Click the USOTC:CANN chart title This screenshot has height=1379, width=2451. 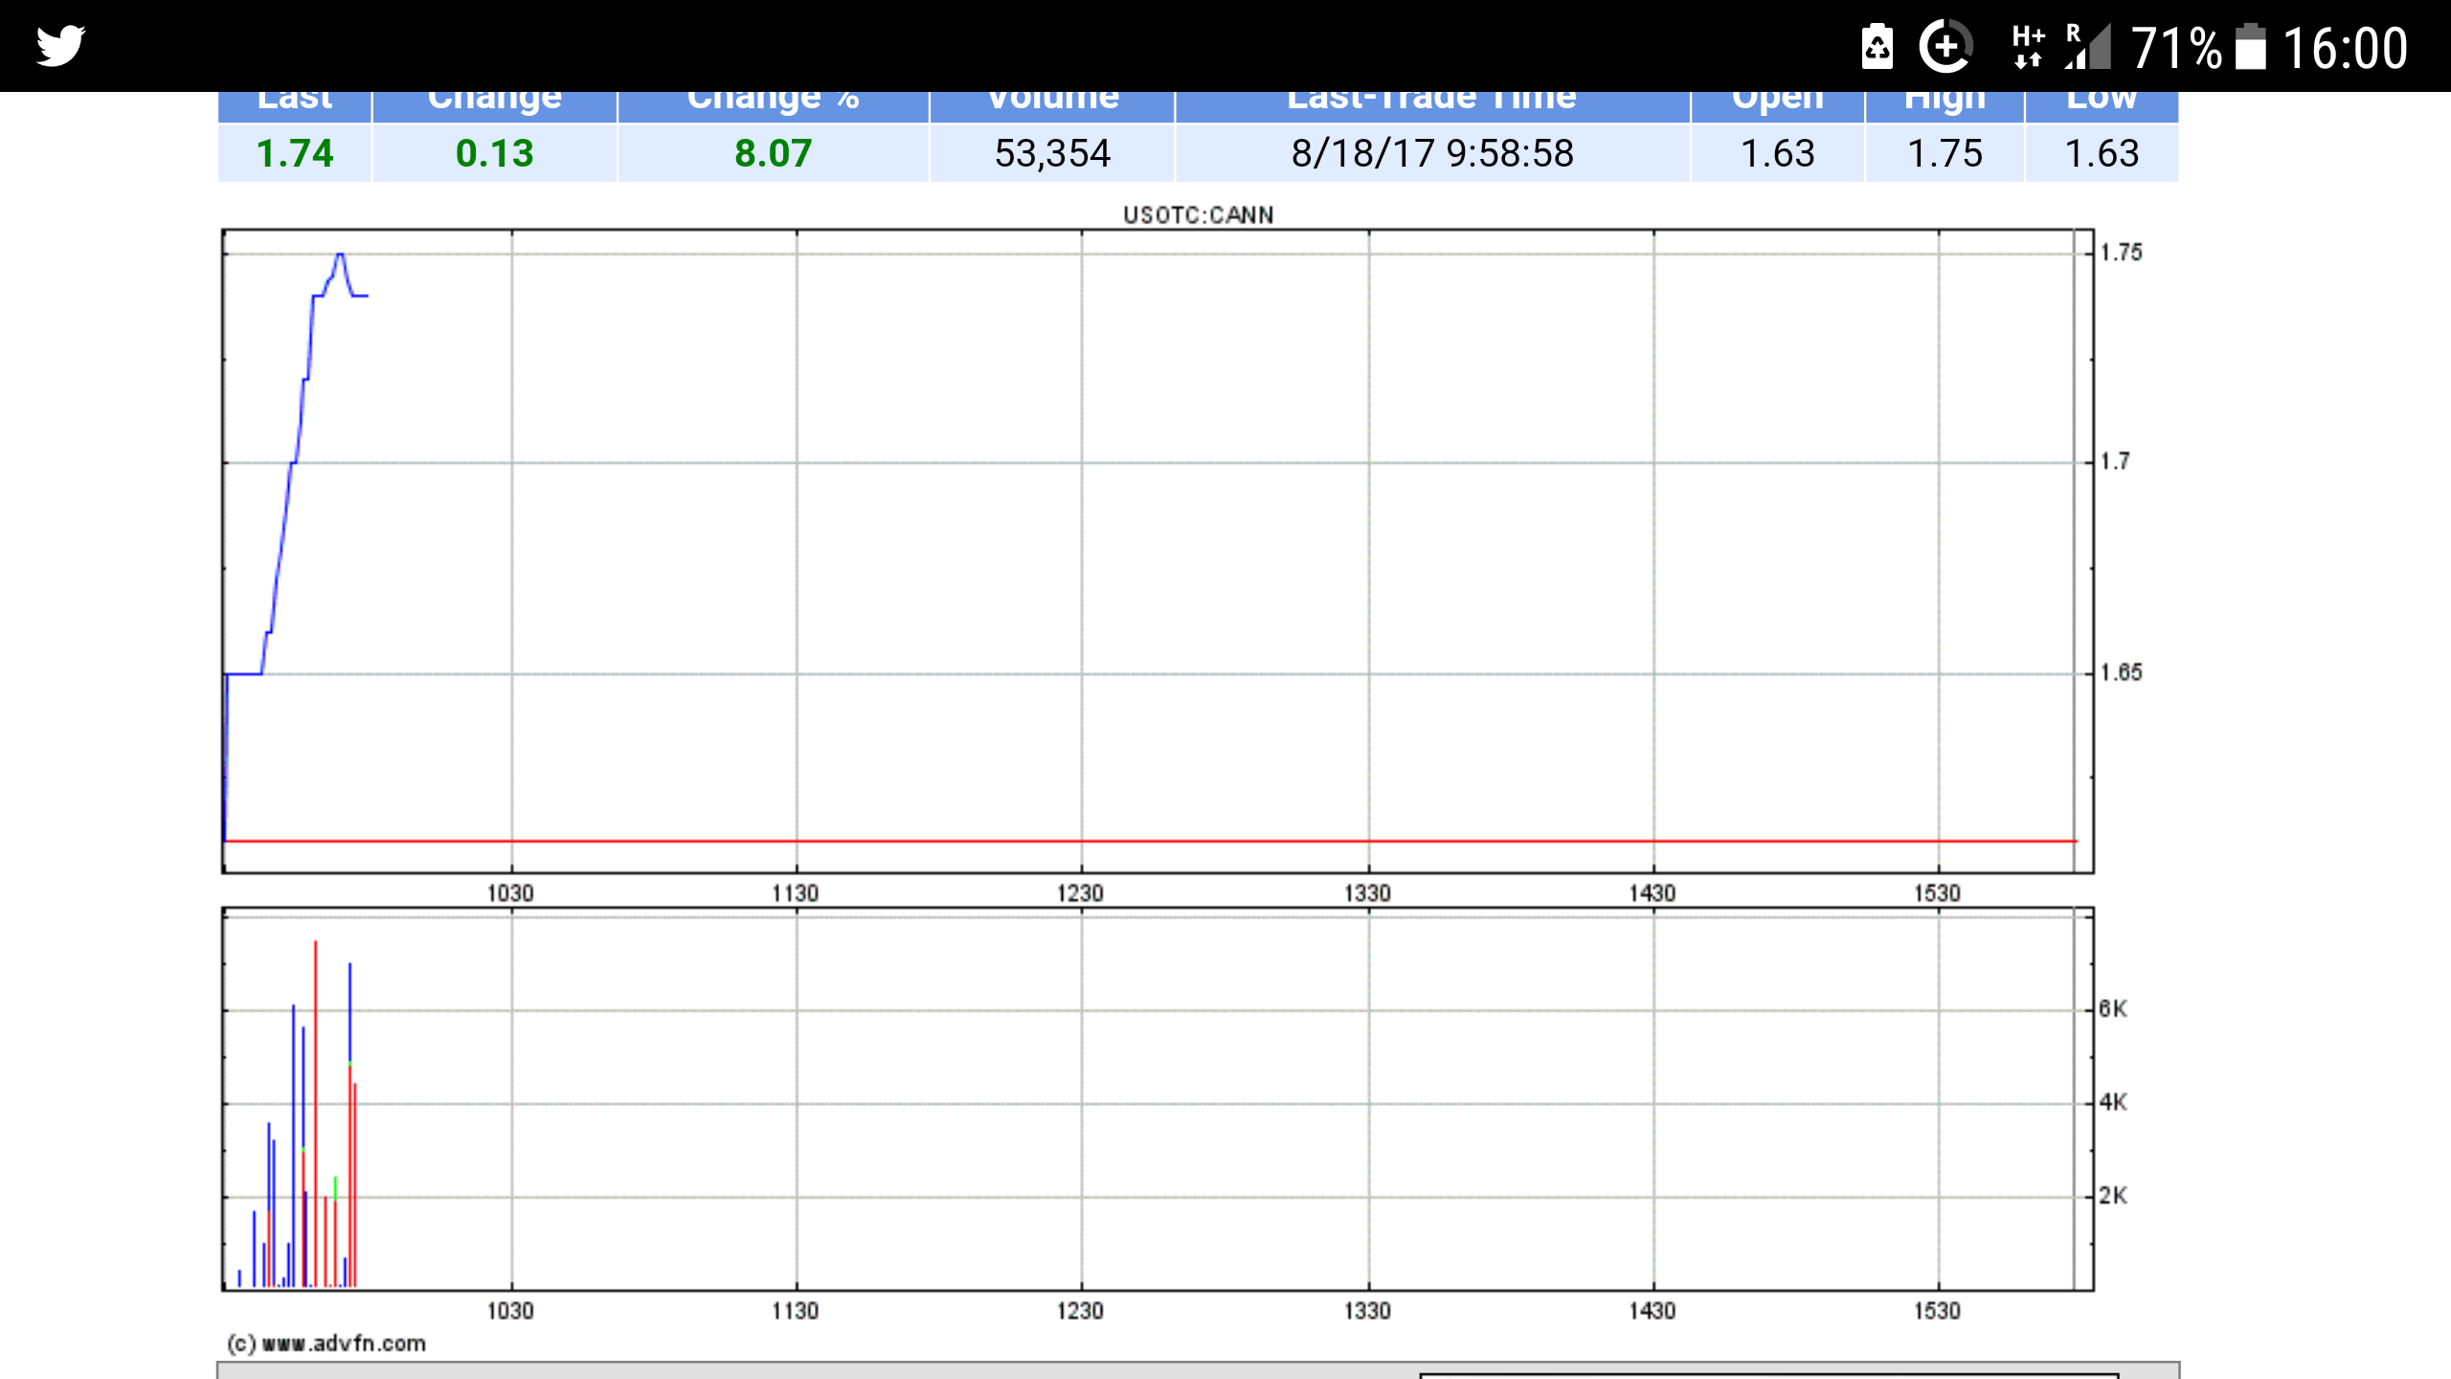click(1198, 215)
